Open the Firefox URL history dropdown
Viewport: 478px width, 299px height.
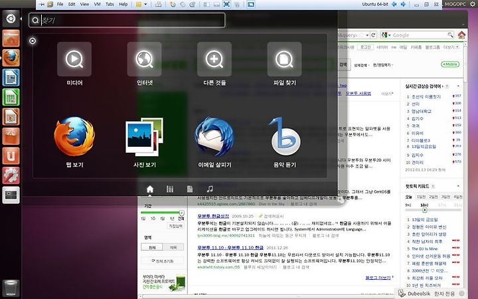click(367, 35)
